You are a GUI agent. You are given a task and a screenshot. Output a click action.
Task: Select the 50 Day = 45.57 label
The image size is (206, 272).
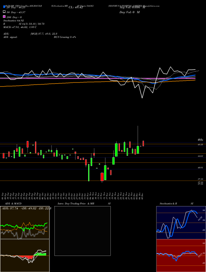(x=16, y=12)
